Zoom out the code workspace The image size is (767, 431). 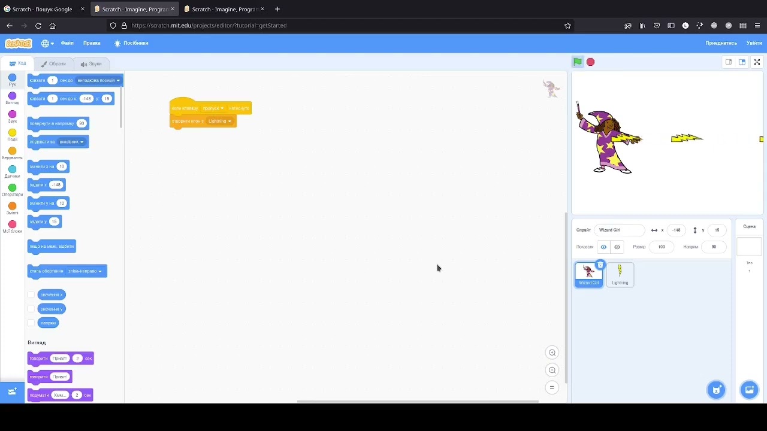click(552, 370)
